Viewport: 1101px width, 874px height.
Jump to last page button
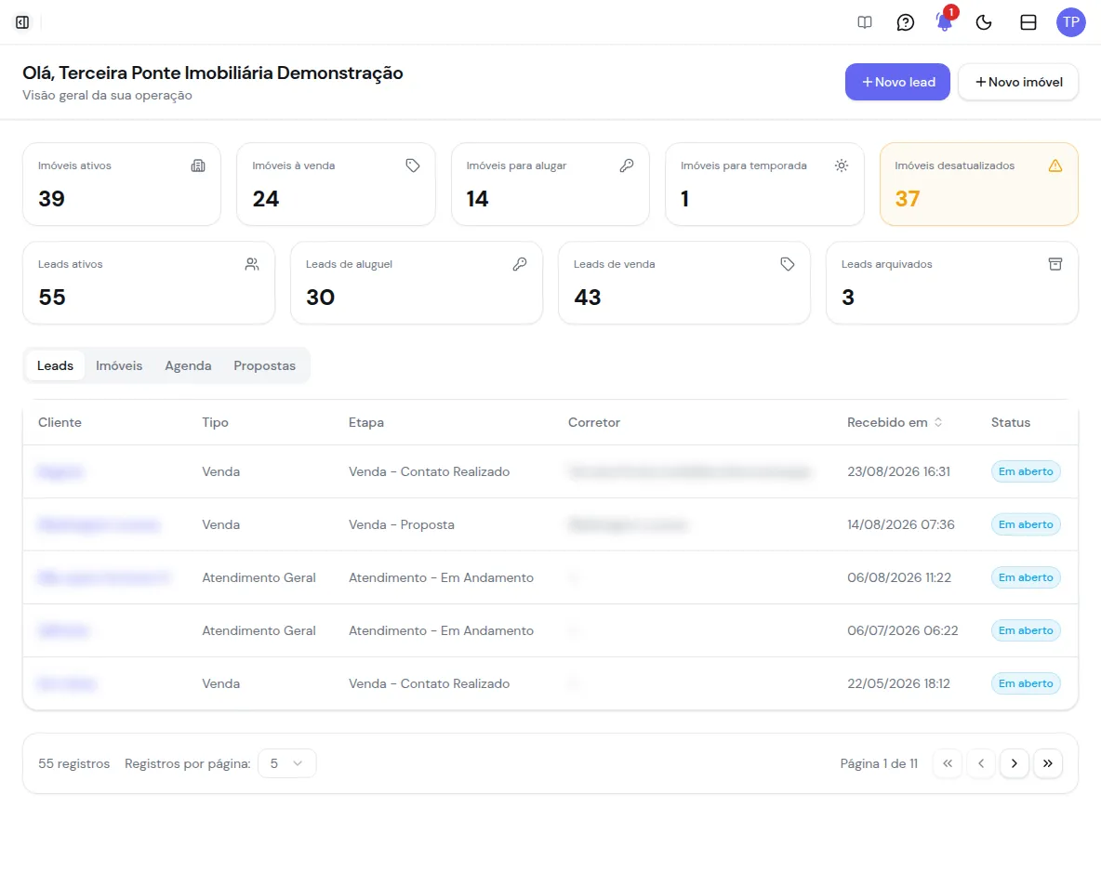click(x=1048, y=763)
